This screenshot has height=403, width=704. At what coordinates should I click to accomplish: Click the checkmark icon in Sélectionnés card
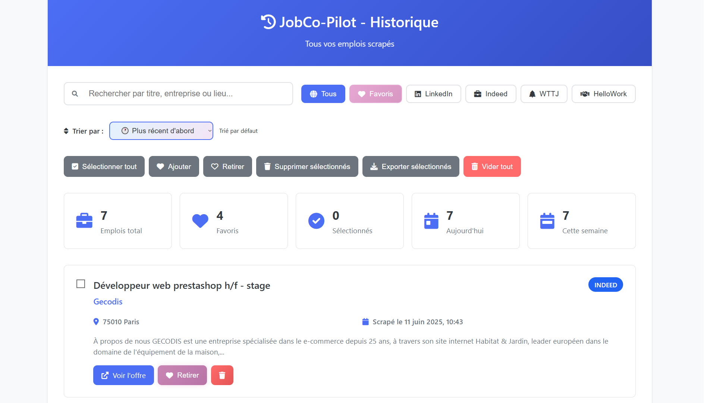point(316,221)
